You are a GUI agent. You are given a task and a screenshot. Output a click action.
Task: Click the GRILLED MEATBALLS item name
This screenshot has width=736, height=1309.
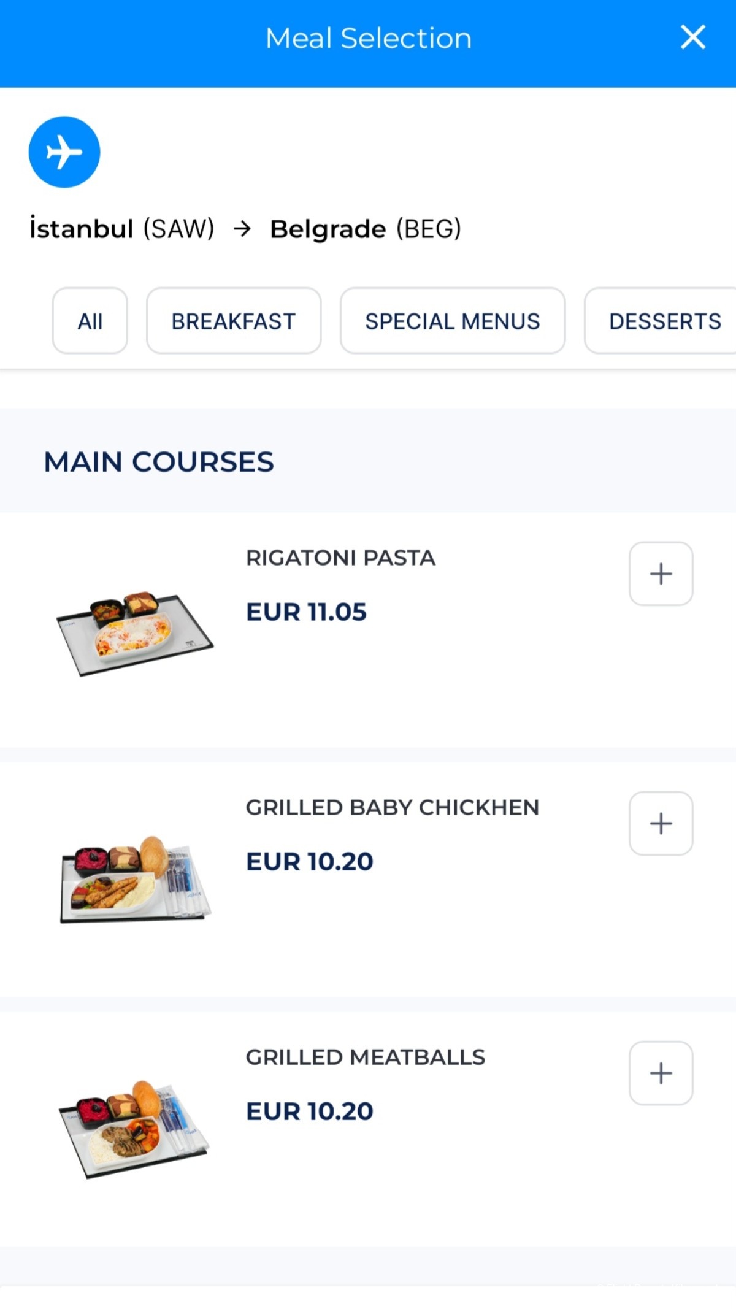click(366, 1057)
